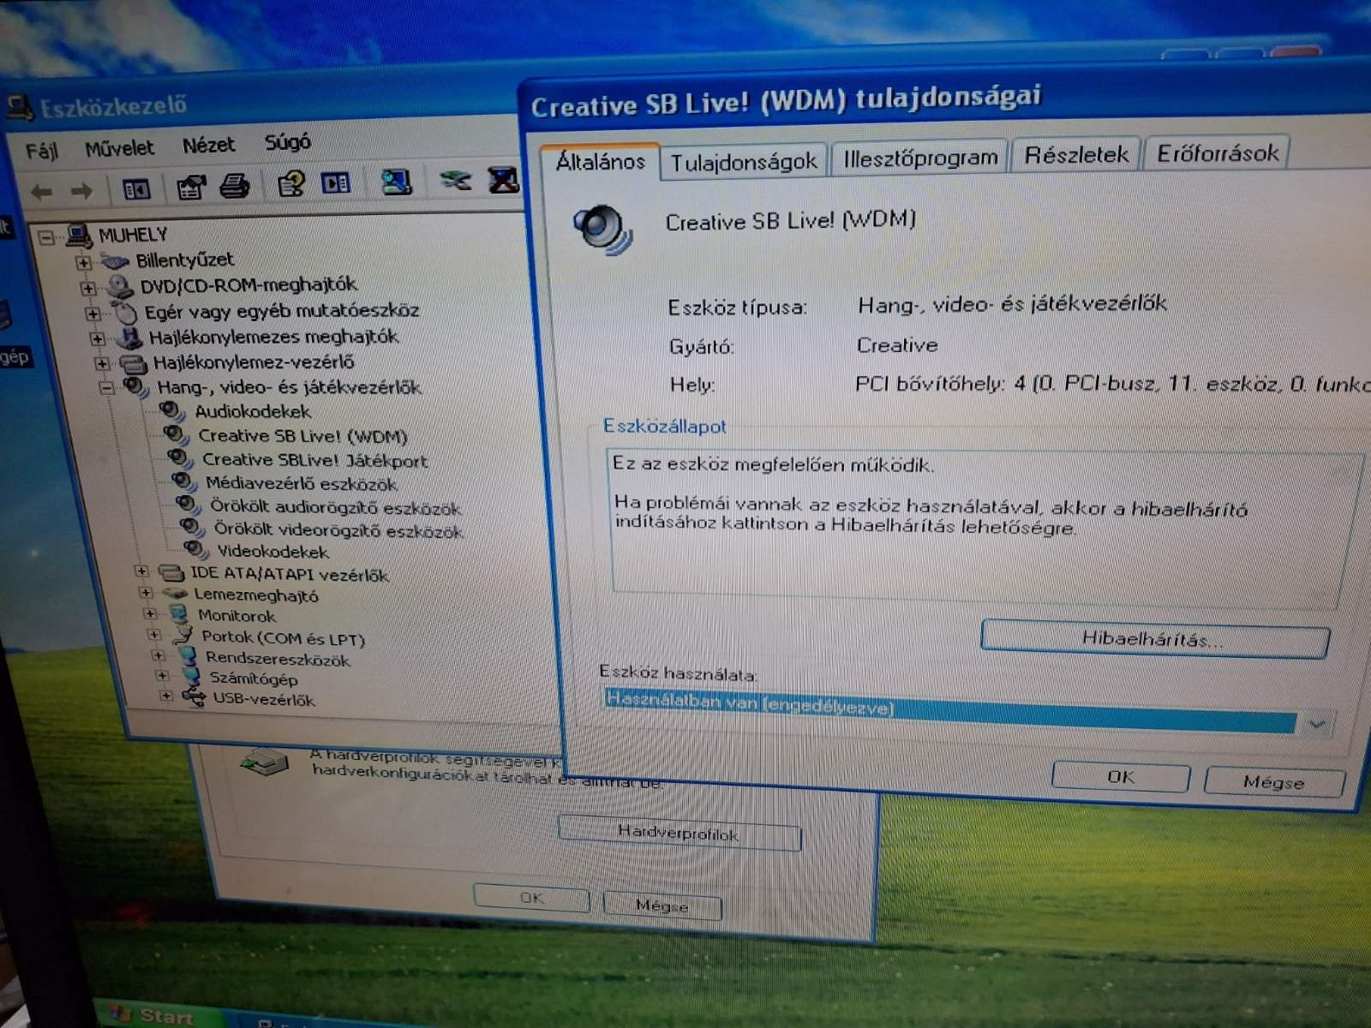Viewport: 1371px width, 1028px height.
Task: Click the icon beside IDE ATA/ATAPI vezérlők
Action: (x=171, y=573)
